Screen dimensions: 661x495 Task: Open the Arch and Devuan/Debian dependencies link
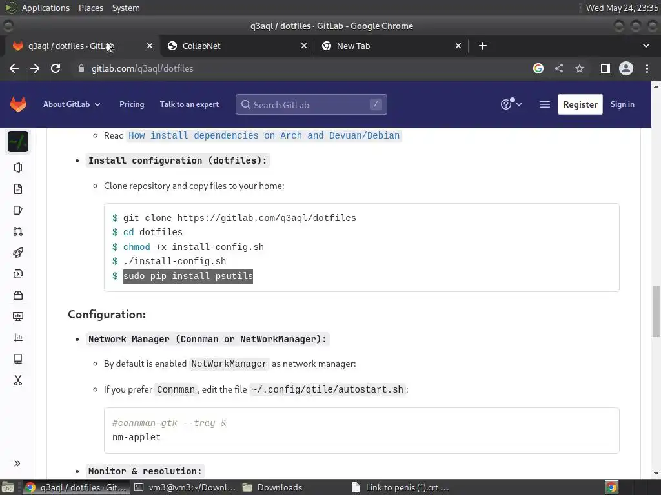pos(264,135)
